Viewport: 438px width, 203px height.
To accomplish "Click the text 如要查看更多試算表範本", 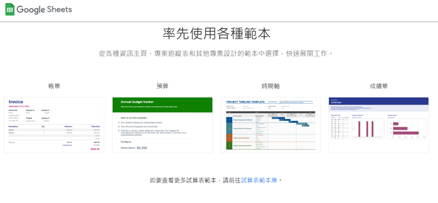I will coord(183,180).
